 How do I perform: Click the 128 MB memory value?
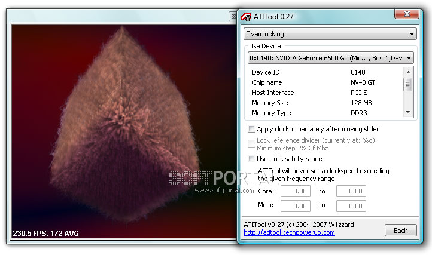[x=361, y=103]
